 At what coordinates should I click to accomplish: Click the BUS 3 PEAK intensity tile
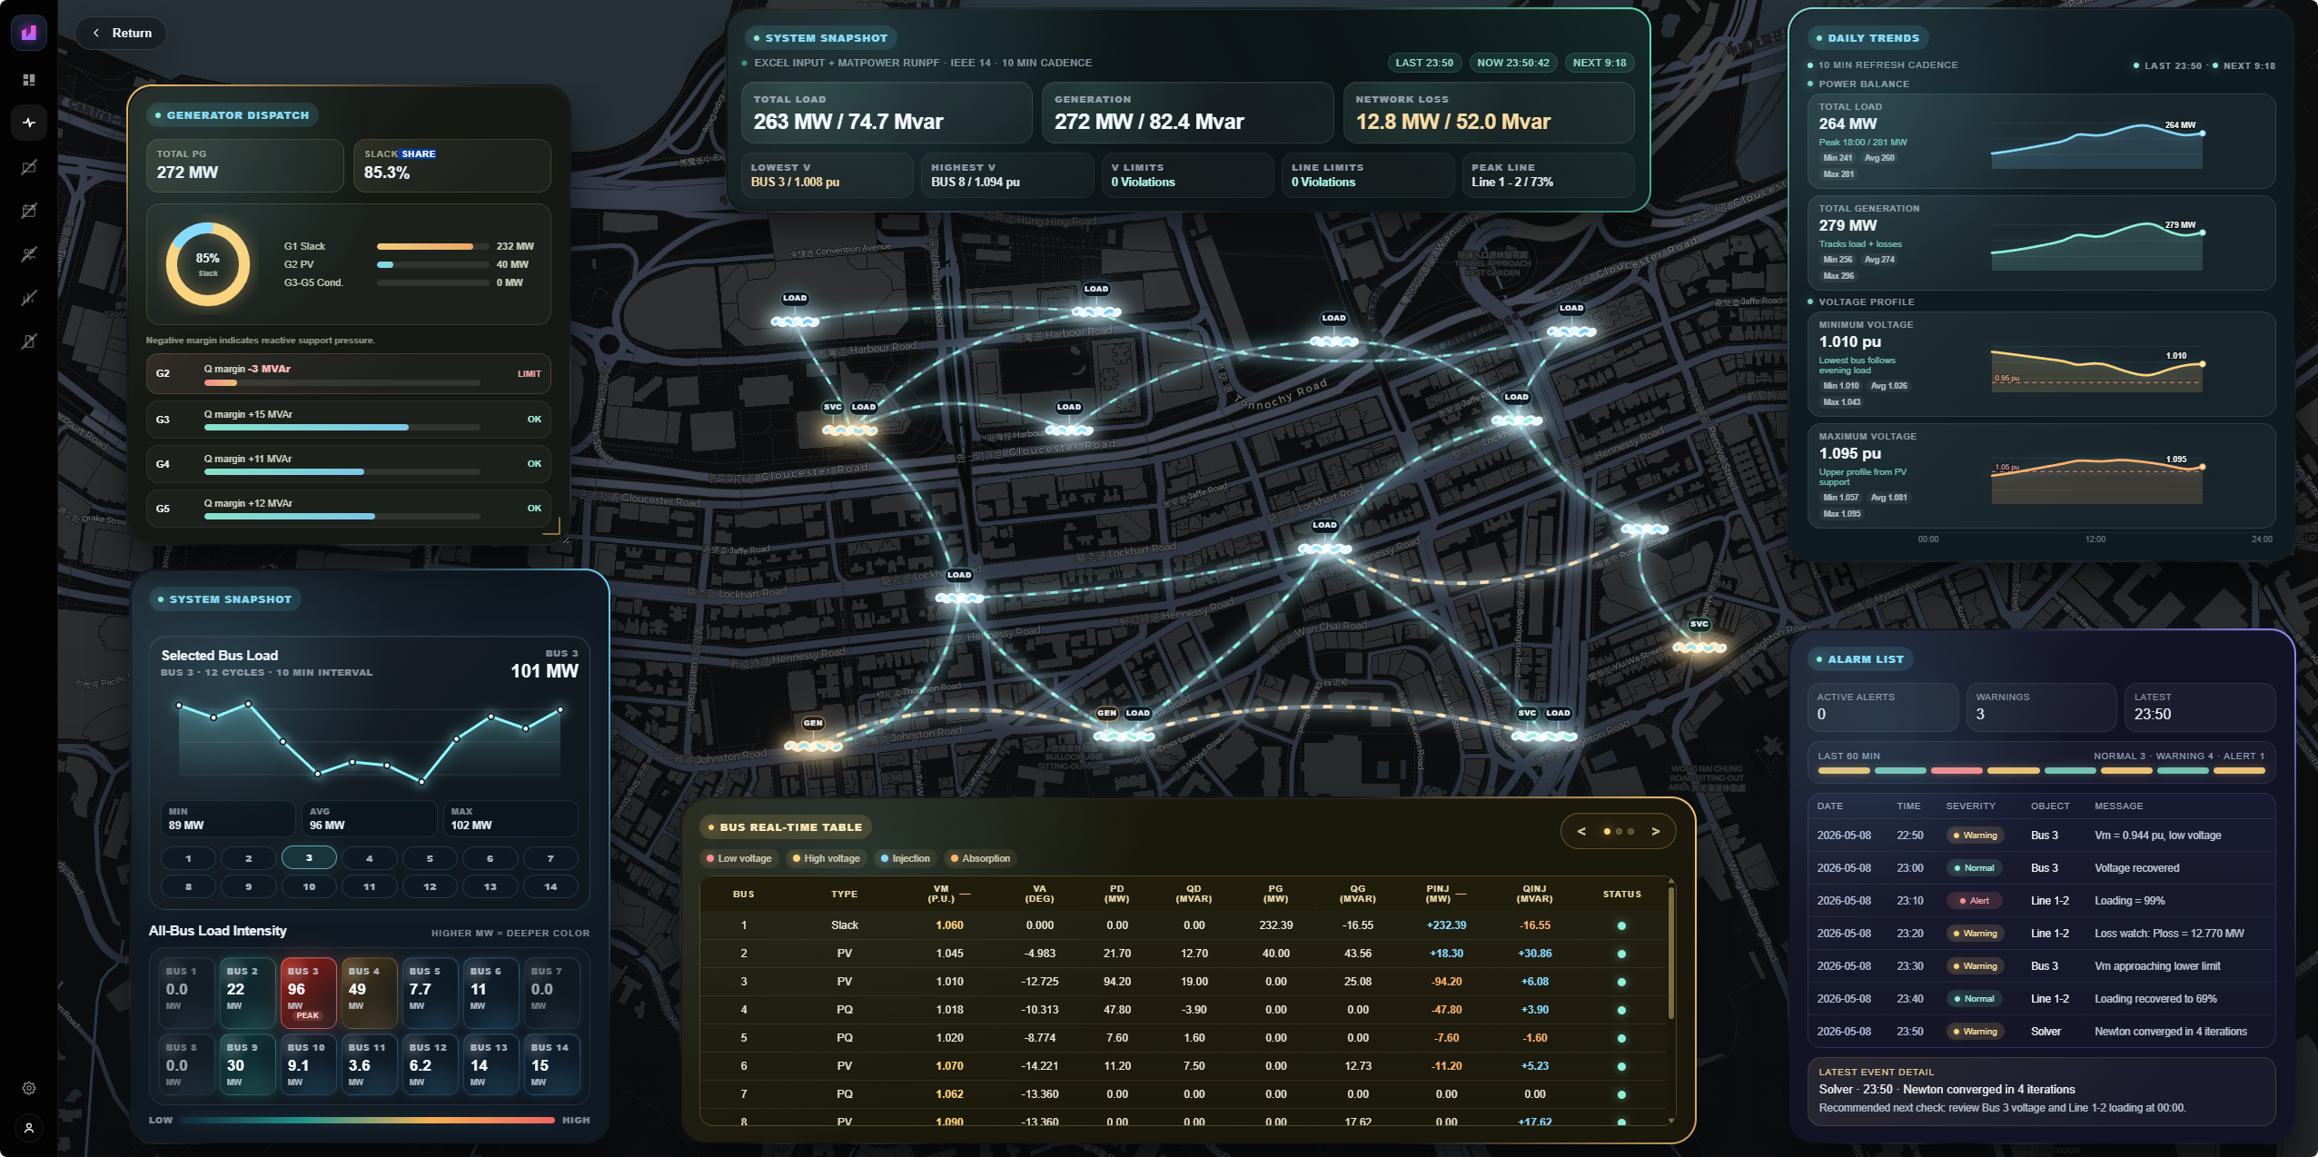308,992
